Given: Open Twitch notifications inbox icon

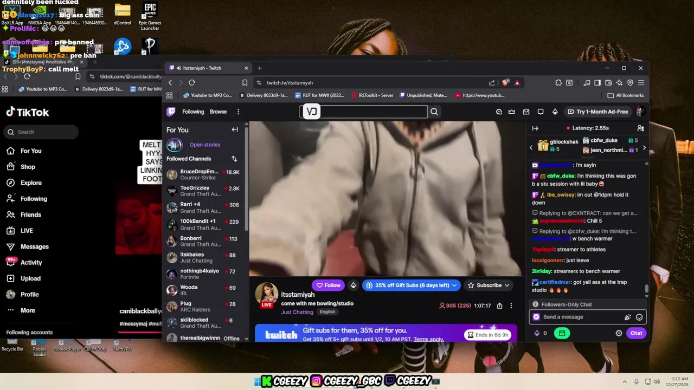Looking at the screenshot, I should 526,112.
